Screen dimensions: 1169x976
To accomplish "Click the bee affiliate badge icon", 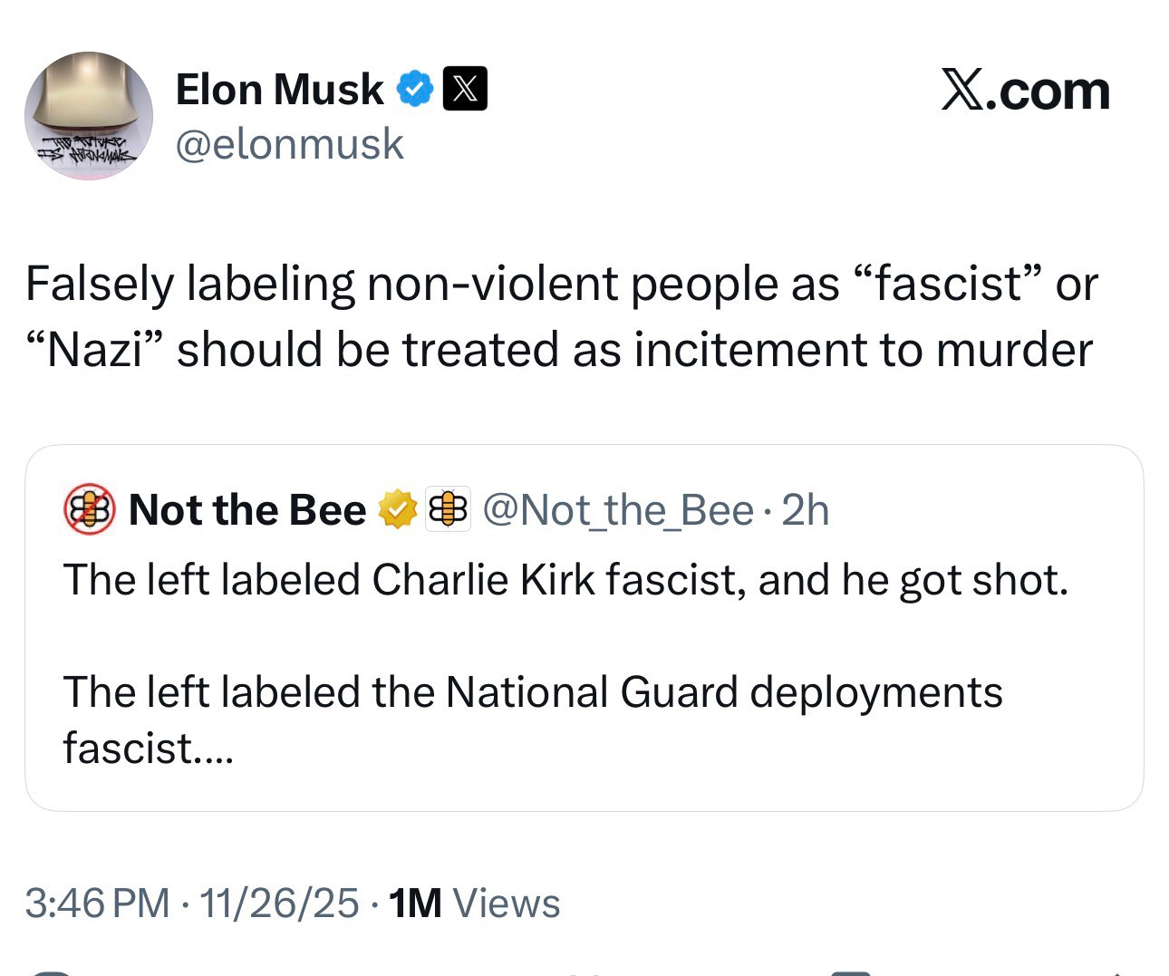I will click(x=448, y=509).
